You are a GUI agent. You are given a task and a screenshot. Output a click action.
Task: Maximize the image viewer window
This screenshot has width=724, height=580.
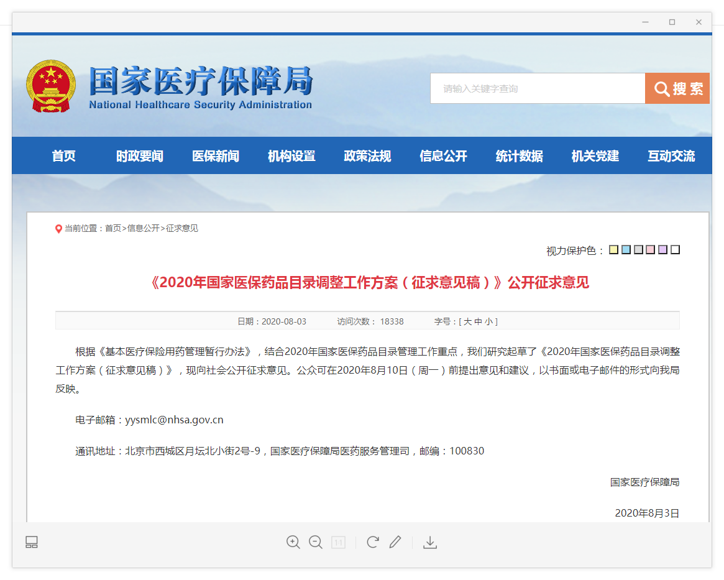click(672, 22)
